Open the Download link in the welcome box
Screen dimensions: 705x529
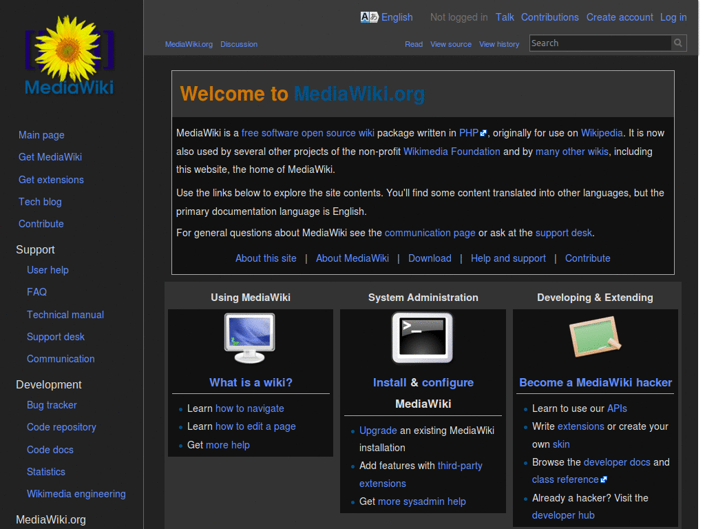(430, 258)
